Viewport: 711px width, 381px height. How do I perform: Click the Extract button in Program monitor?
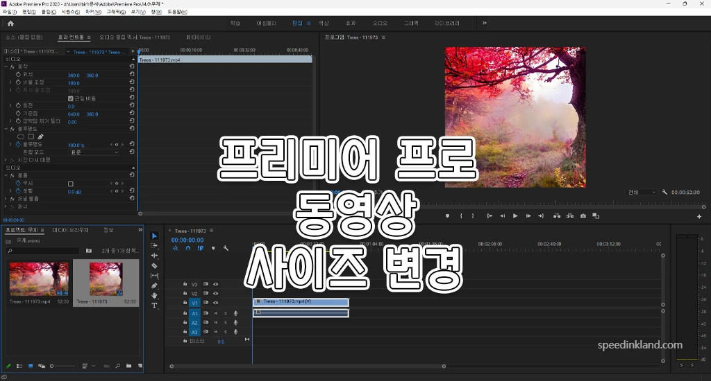point(570,216)
